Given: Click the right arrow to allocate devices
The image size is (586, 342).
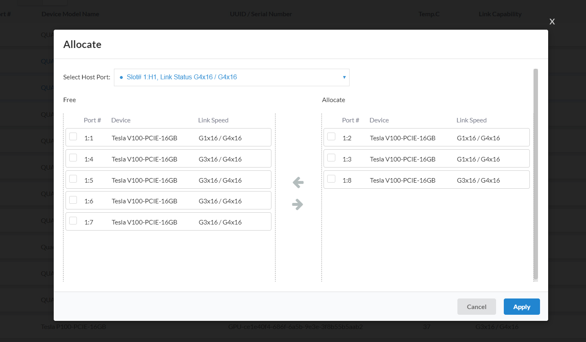Looking at the screenshot, I should click(297, 204).
